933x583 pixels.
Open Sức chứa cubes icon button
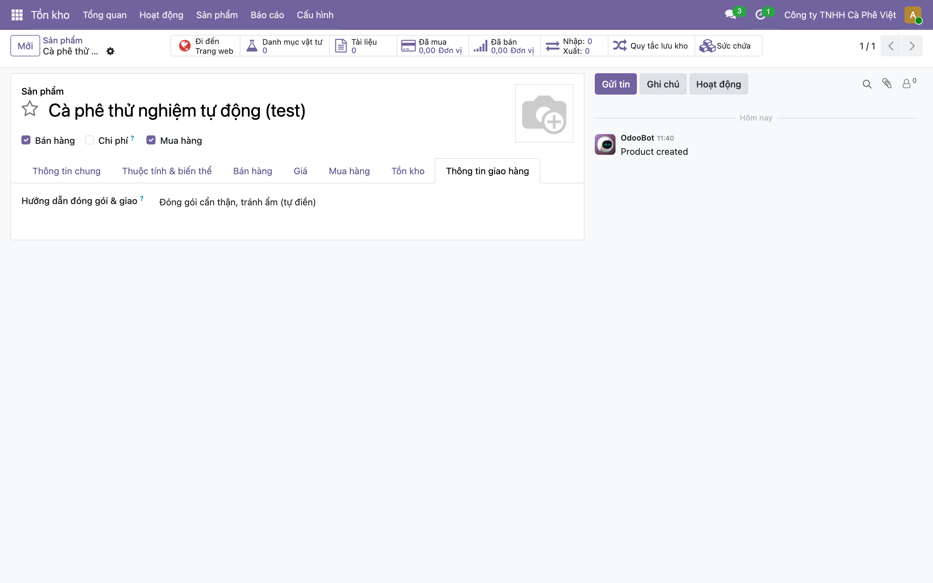(728, 46)
